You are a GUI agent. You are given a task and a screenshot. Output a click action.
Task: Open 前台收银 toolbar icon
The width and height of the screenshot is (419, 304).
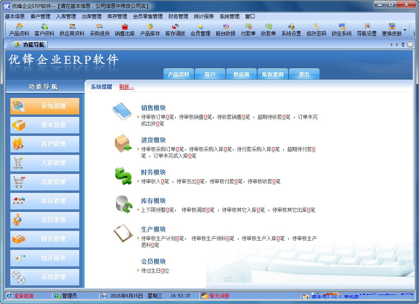(225, 30)
